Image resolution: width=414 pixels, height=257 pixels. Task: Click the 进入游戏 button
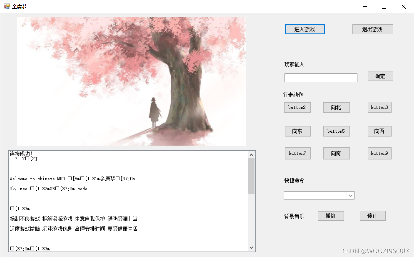coord(304,29)
